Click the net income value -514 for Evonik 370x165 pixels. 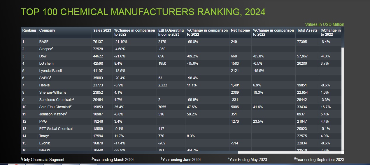pos(234,143)
